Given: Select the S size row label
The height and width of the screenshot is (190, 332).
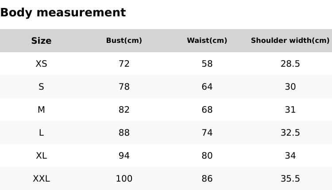Looking at the screenshot, I should (41, 87).
